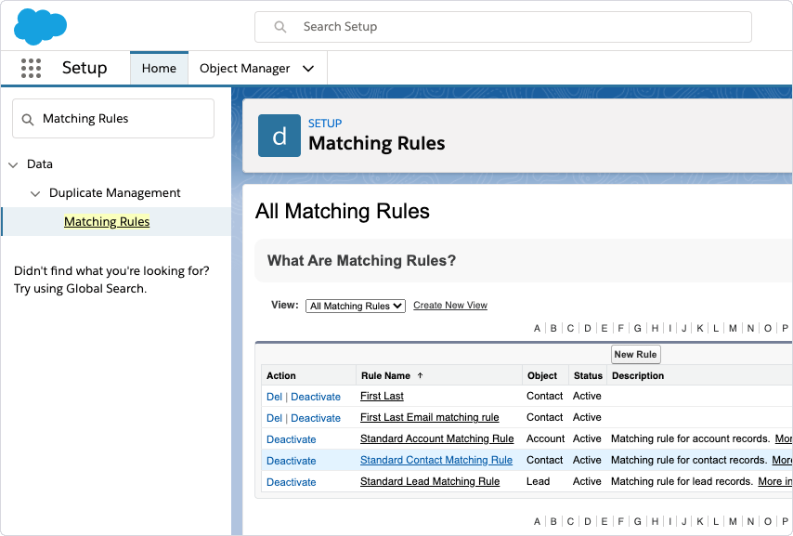
Task: Open the Standard Contact Matching Rule
Action: tap(436, 460)
